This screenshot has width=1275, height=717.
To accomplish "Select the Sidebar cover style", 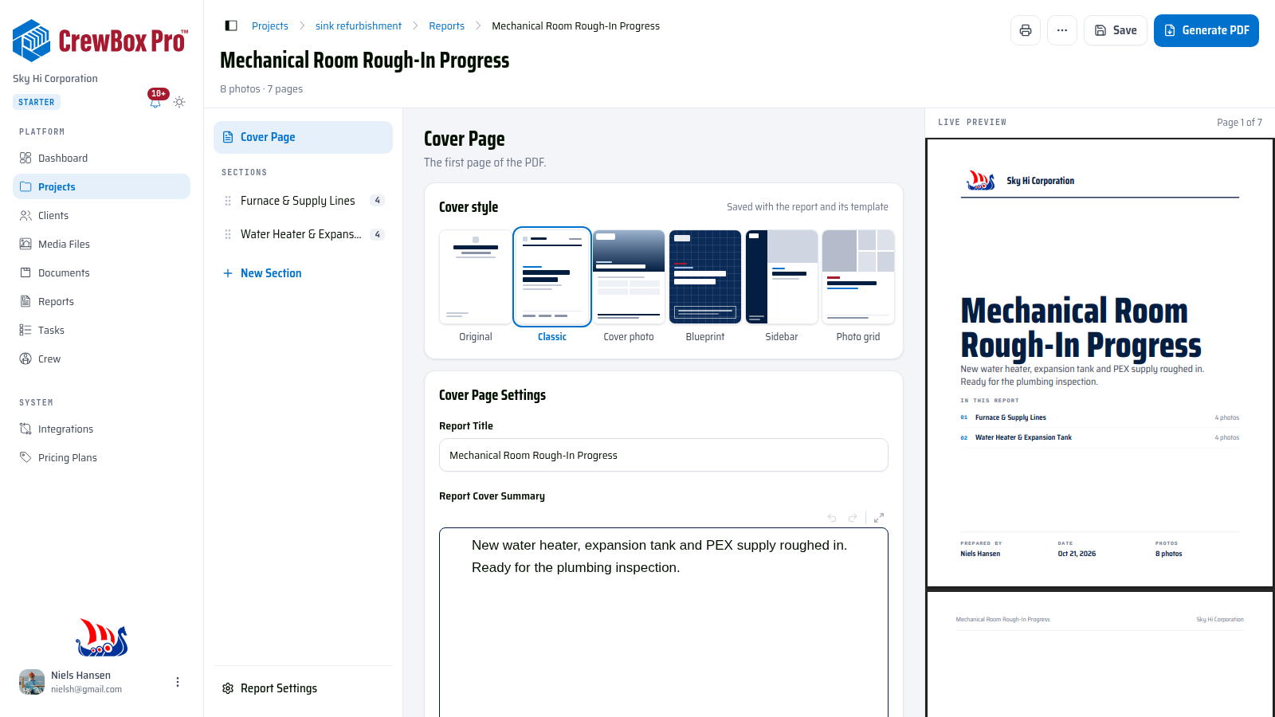I will pyautogui.click(x=782, y=285).
